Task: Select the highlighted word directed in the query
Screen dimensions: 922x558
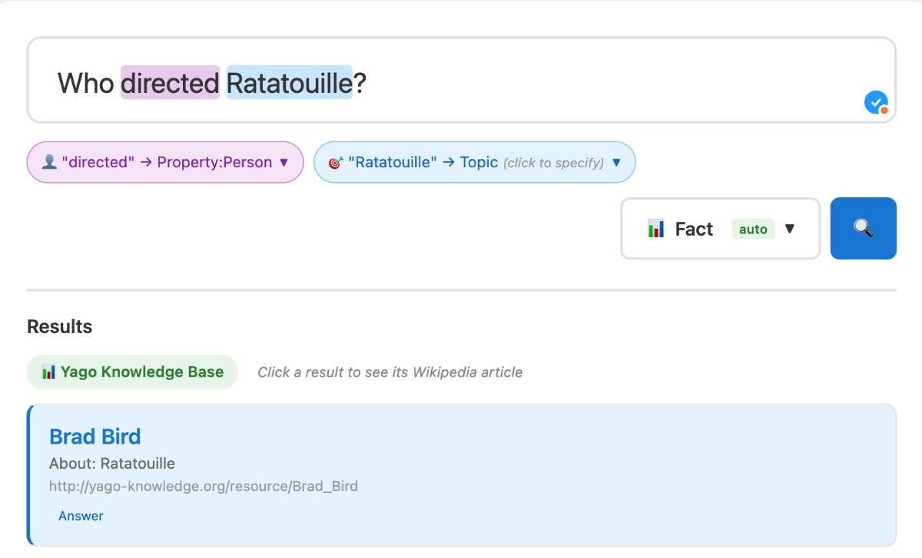Action: [x=170, y=83]
